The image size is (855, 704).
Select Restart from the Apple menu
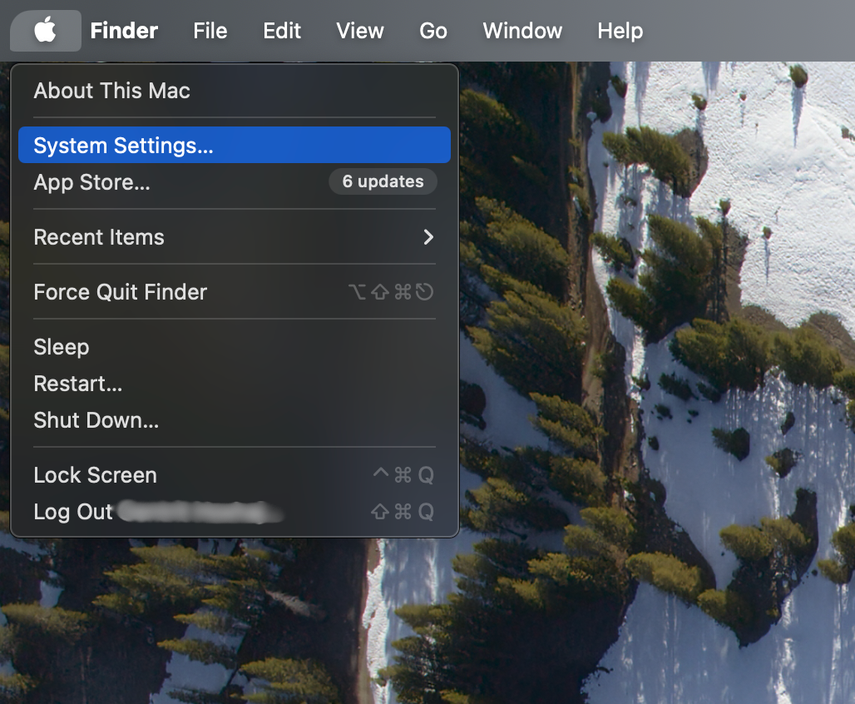tap(77, 384)
